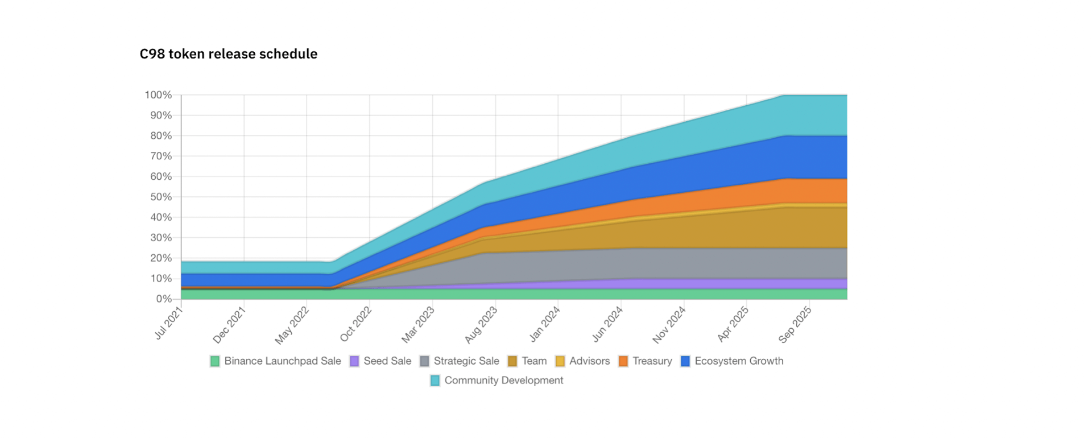The height and width of the screenshot is (438, 1092).
Task: Click the yellow Advisors legend swatch
Action: click(x=560, y=361)
